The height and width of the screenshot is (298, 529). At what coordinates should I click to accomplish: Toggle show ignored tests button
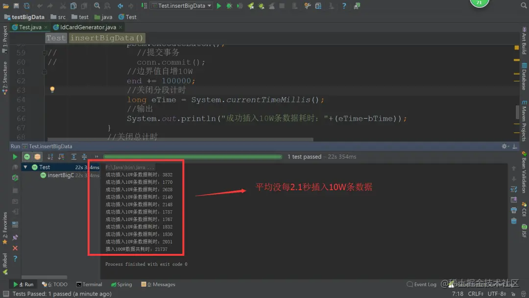[37, 156]
